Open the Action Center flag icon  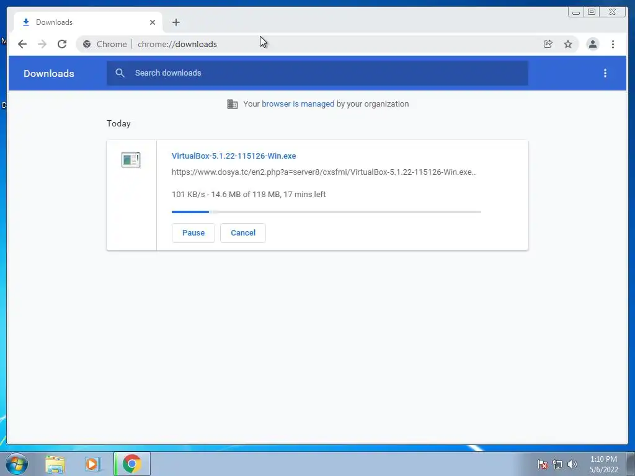543,464
